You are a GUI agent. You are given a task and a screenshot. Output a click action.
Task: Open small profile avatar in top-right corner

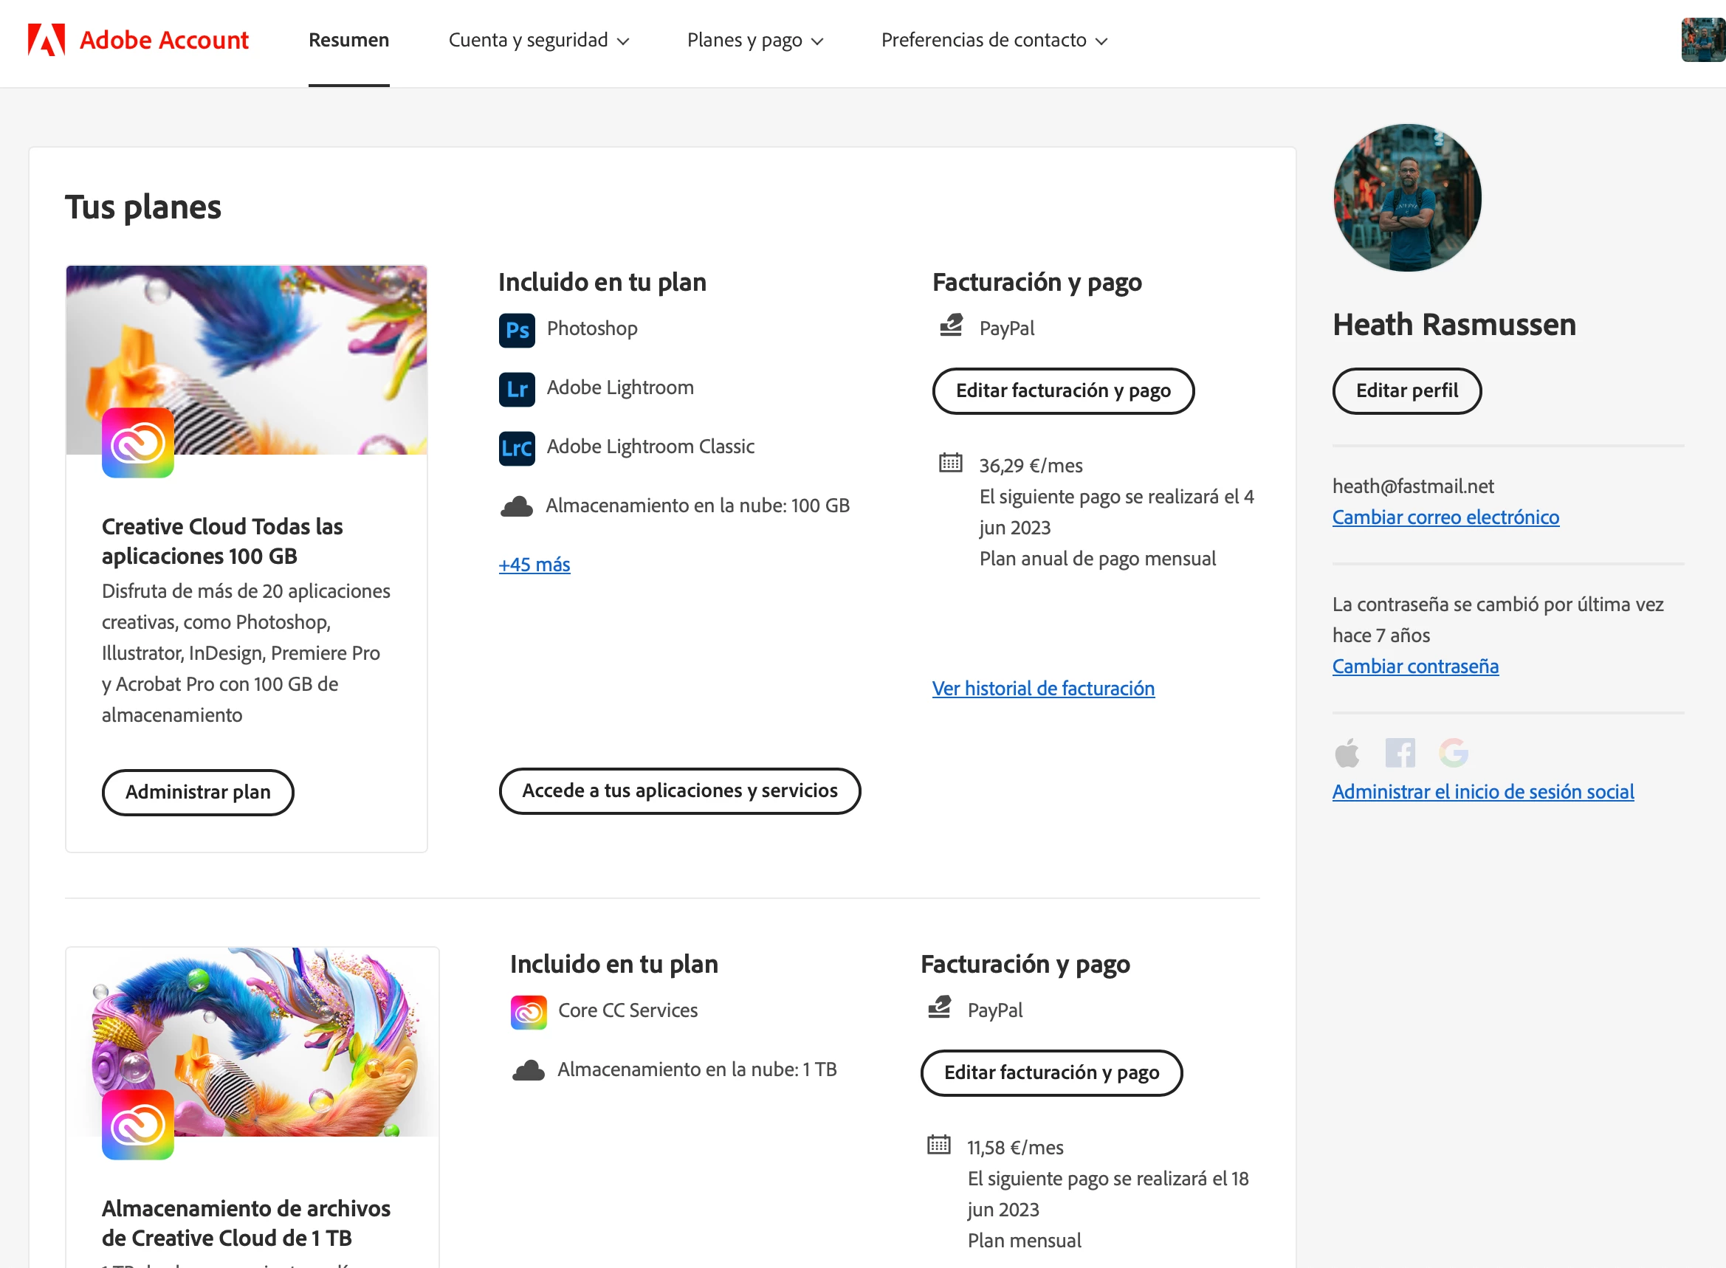[1702, 40]
